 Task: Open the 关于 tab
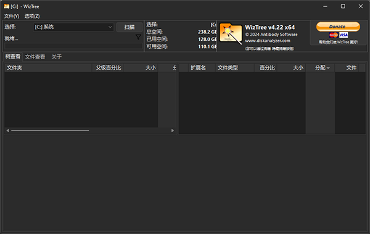coord(56,57)
